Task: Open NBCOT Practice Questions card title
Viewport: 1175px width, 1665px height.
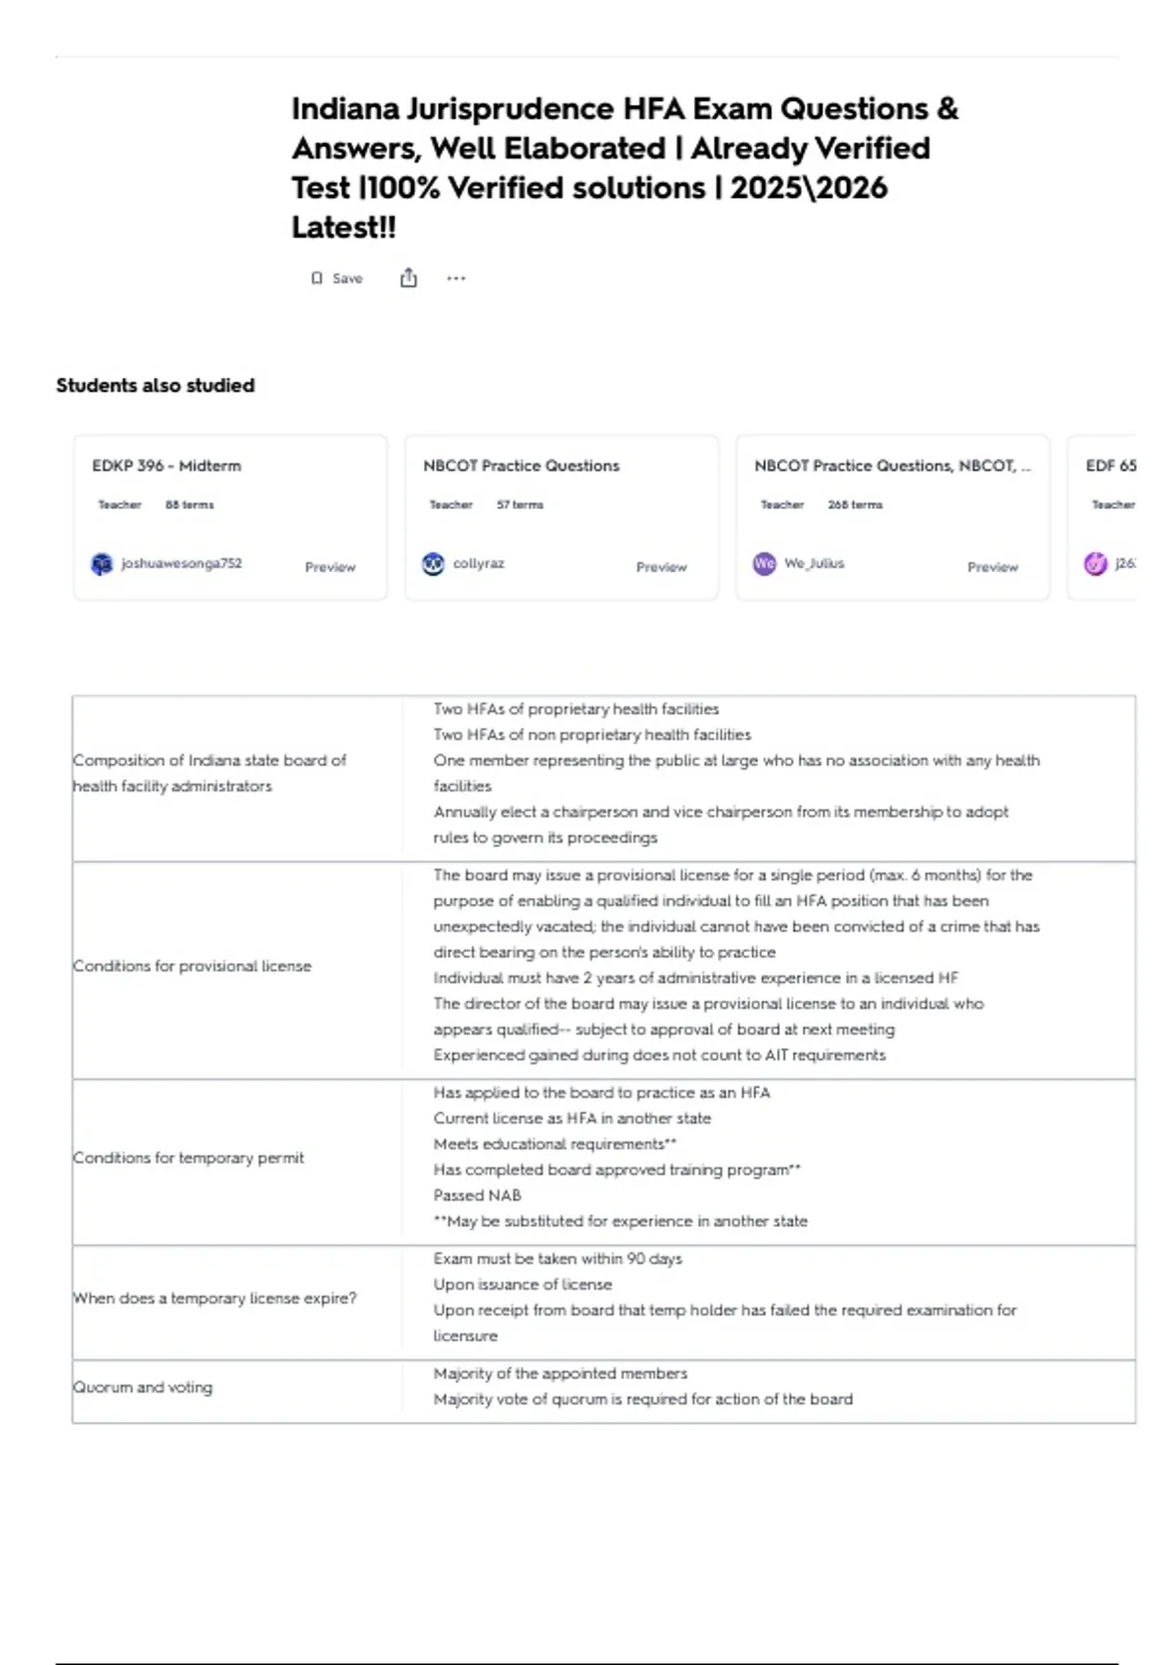Action: point(521,466)
